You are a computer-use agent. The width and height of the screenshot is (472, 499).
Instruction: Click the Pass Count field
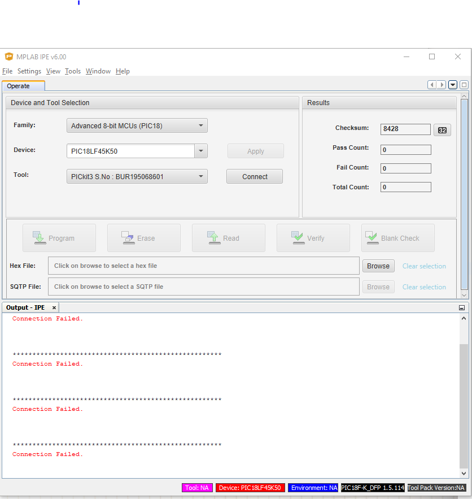click(406, 150)
